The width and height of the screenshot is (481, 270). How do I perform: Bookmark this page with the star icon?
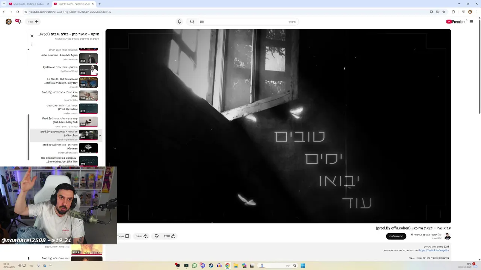pyautogui.click(x=444, y=12)
